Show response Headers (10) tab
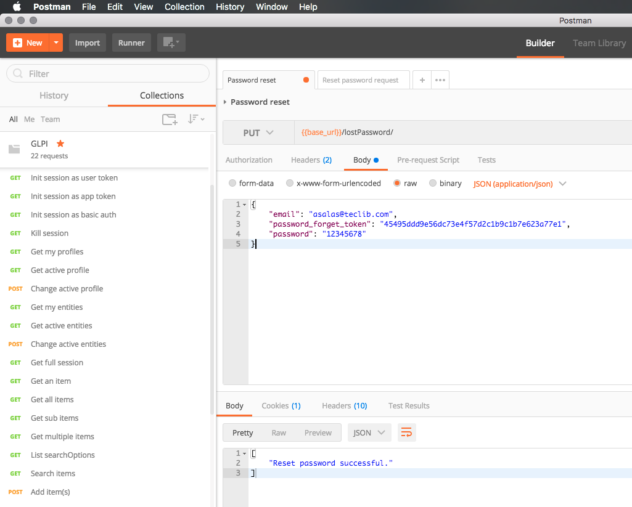The image size is (632, 507). (344, 405)
